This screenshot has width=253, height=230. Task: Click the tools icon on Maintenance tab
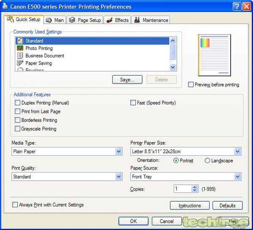tap(137, 20)
